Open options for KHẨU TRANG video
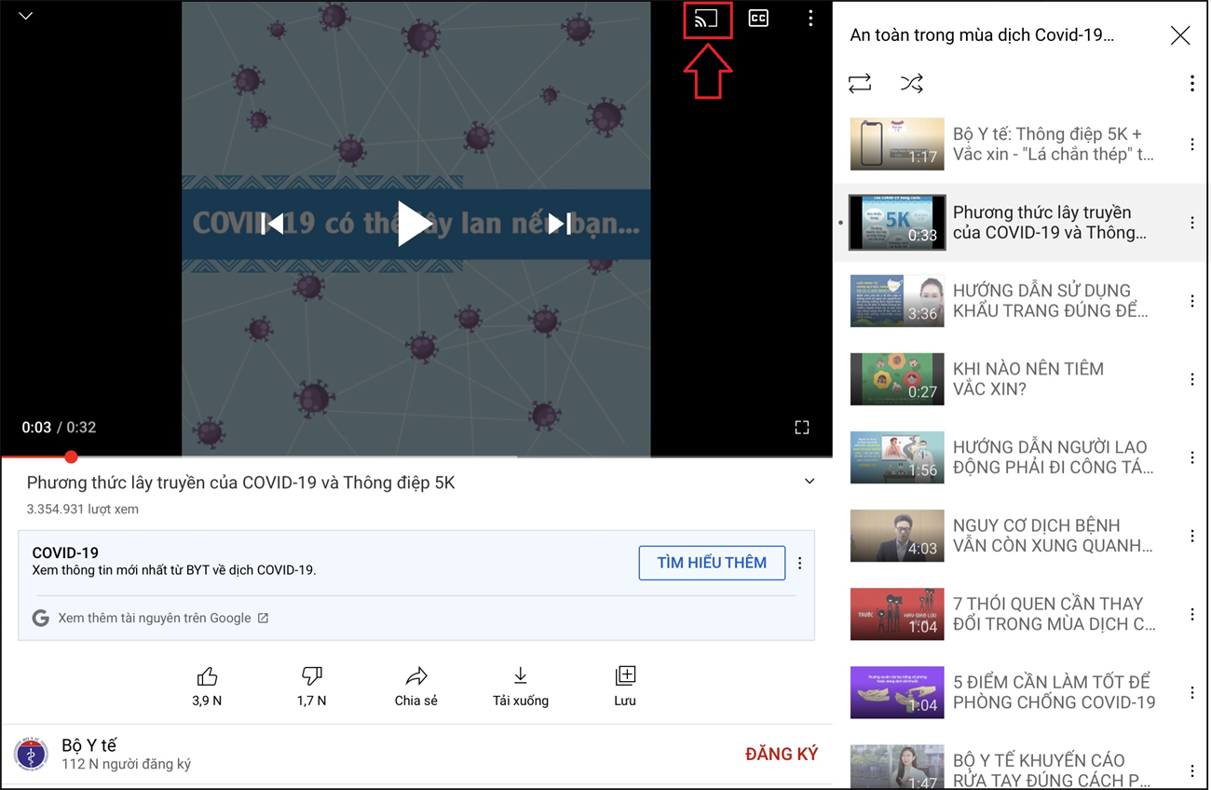The width and height of the screenshot is (1211, 790). pos(1191,301)
